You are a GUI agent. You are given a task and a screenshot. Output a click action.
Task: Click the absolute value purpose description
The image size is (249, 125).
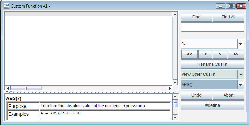[93, 106]
